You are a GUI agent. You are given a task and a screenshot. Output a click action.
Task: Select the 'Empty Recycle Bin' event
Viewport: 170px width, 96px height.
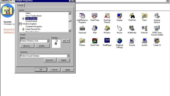[33, 29]
